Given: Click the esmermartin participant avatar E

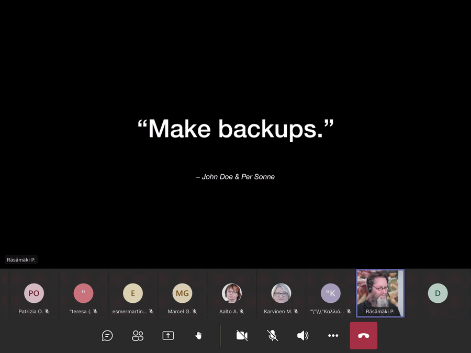Looking at the screenshot, I should [133, 293].
